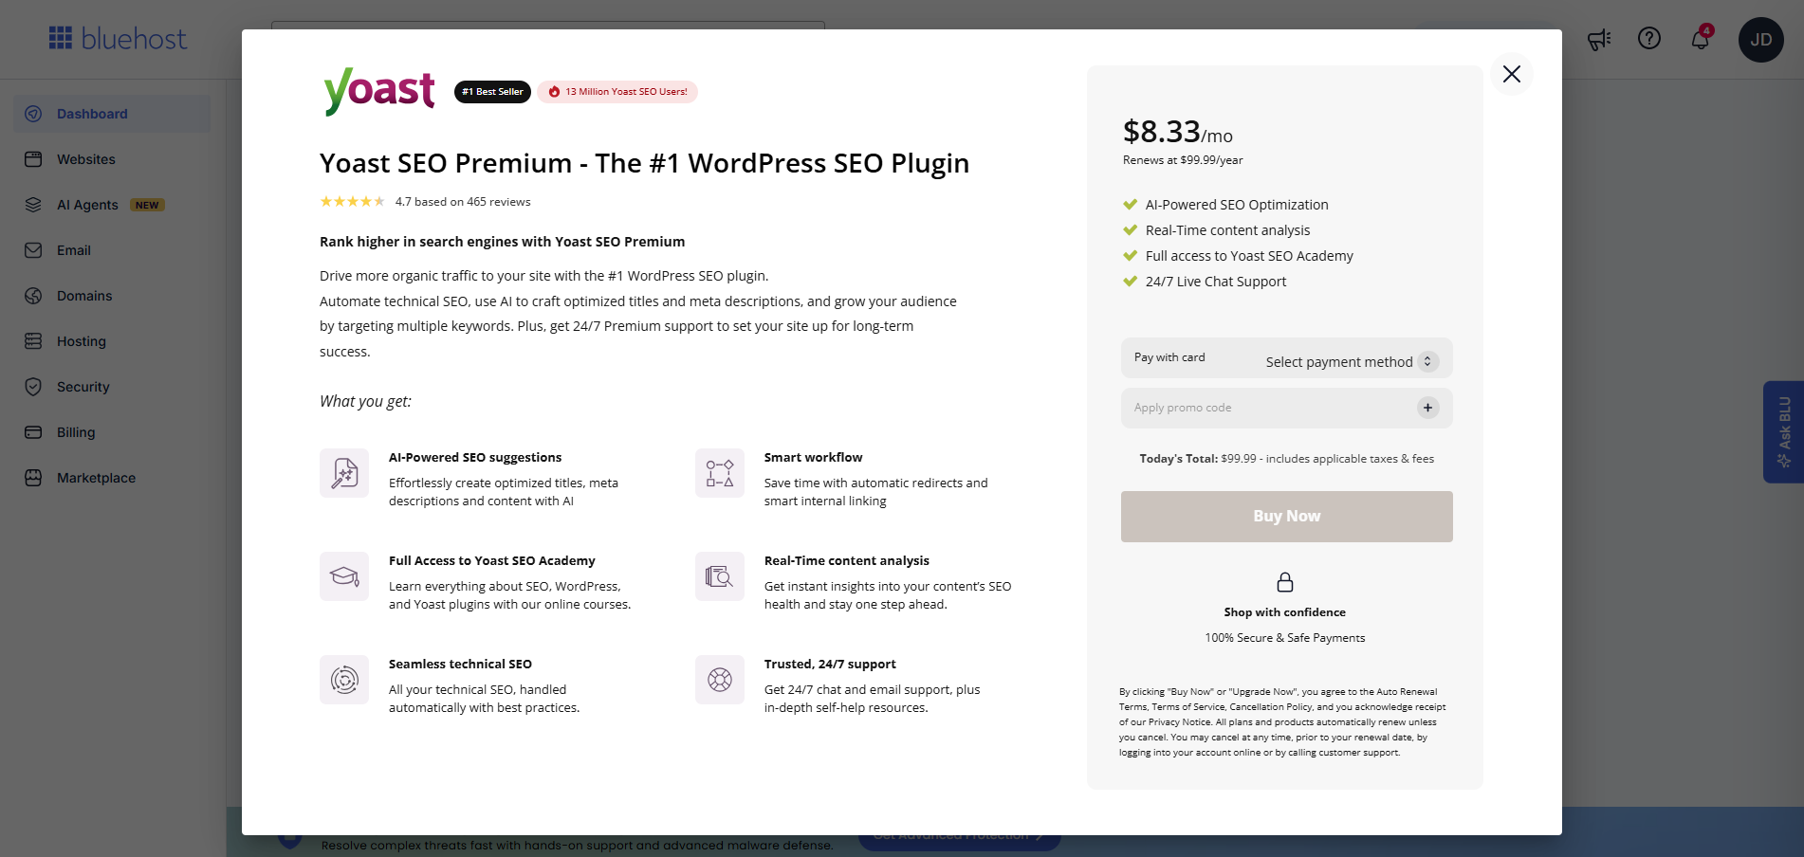Viewport: 1804px width, 857px height.
Task: Click the NEW badge beside AI Agents
Action: click(147, 205)
